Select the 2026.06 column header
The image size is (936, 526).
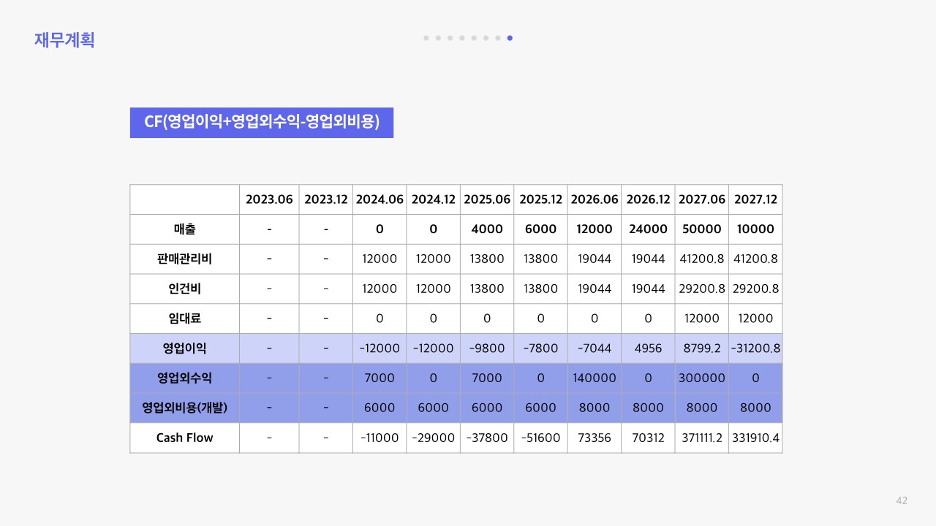pos(595,199)
